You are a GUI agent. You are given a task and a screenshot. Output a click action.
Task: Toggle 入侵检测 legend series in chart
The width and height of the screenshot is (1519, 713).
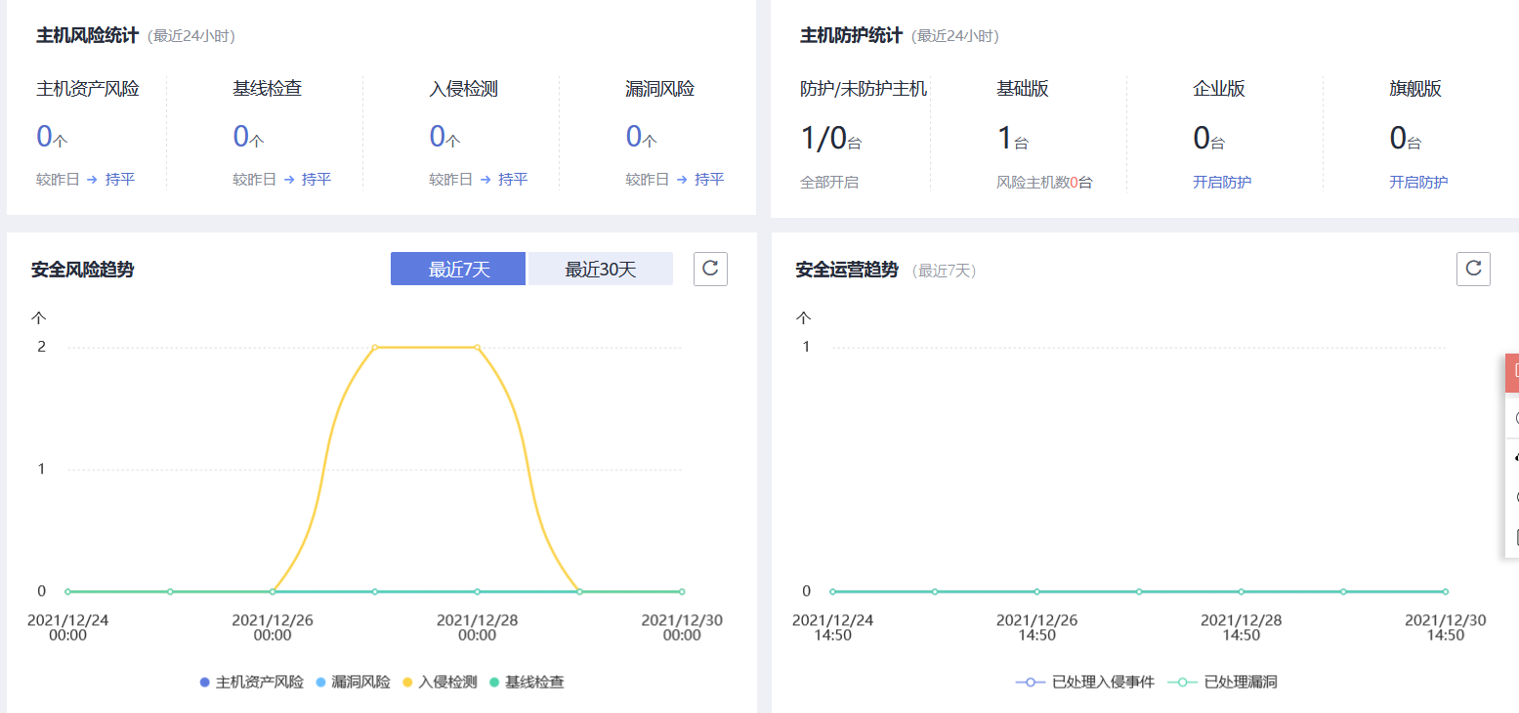coord(440,682)
